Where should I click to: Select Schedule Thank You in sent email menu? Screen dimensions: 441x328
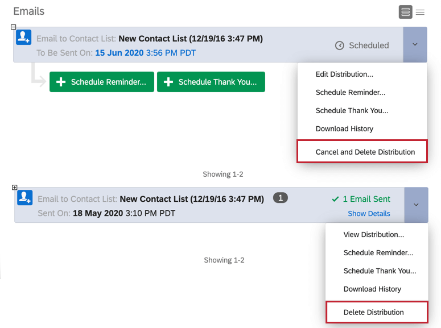click(380, 271)
